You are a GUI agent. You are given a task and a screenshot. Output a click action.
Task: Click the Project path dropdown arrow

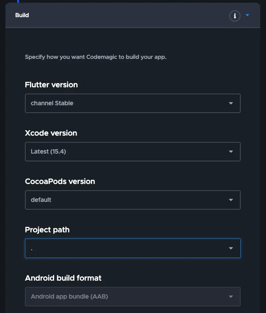[231, 248]
